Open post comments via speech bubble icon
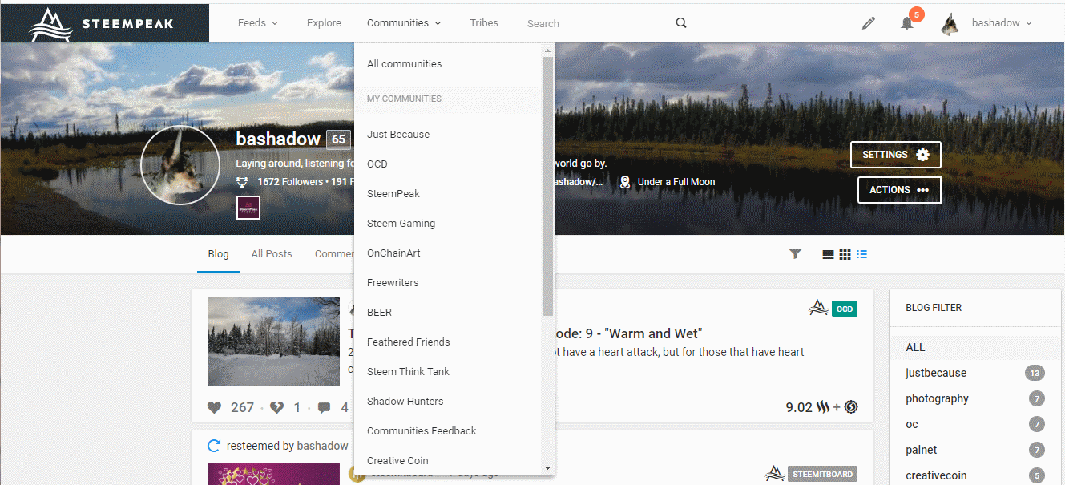 click(x=324, y=407)
